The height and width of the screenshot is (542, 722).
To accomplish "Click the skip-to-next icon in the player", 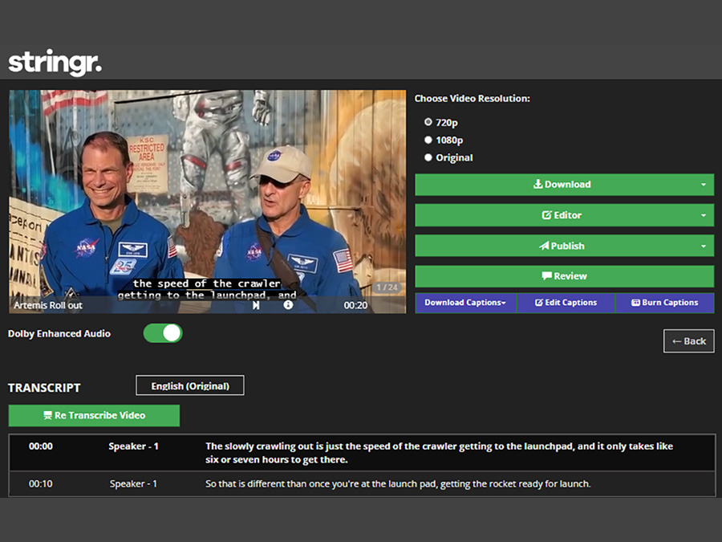I will point(256,304).
